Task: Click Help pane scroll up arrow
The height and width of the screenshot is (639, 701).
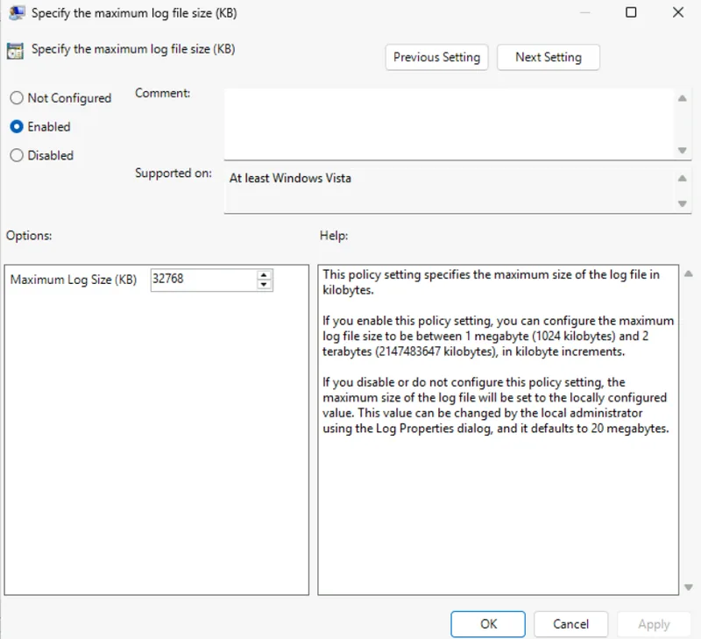Action: pos(689,273)
